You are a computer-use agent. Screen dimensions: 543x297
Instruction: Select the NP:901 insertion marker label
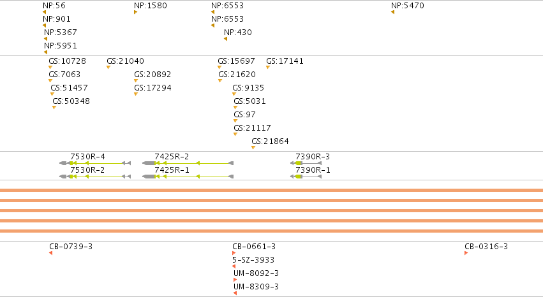[x=56, y=18]
